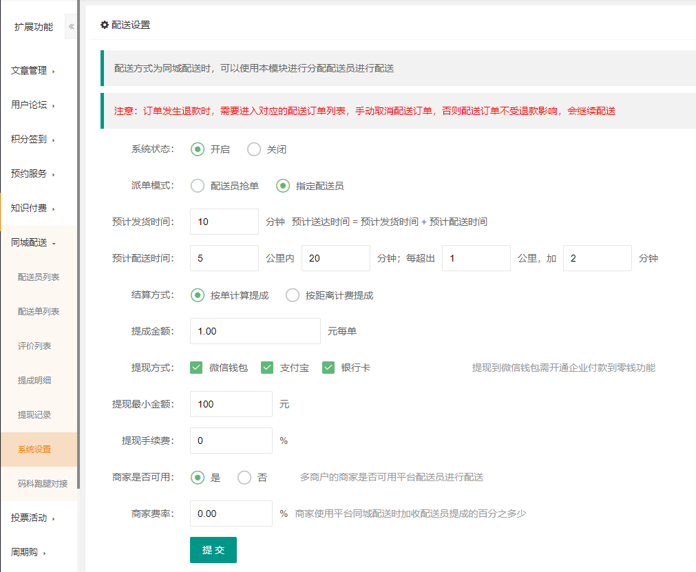Select 关闭 for 系统状态

(x=254, y=149)
